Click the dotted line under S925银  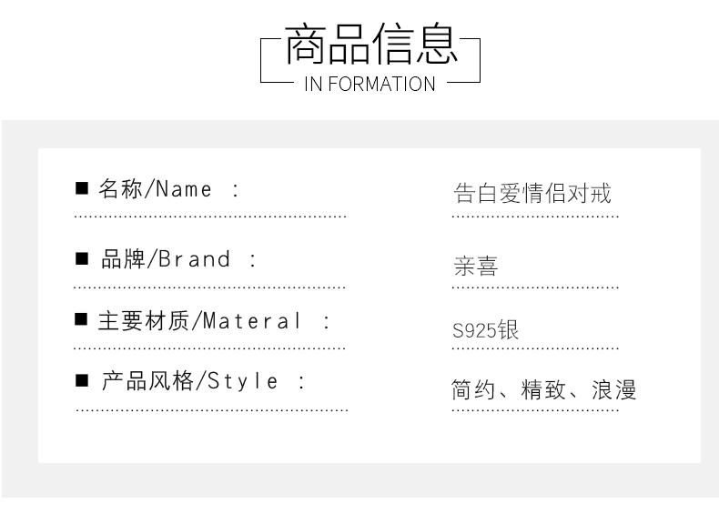(535, 348)
